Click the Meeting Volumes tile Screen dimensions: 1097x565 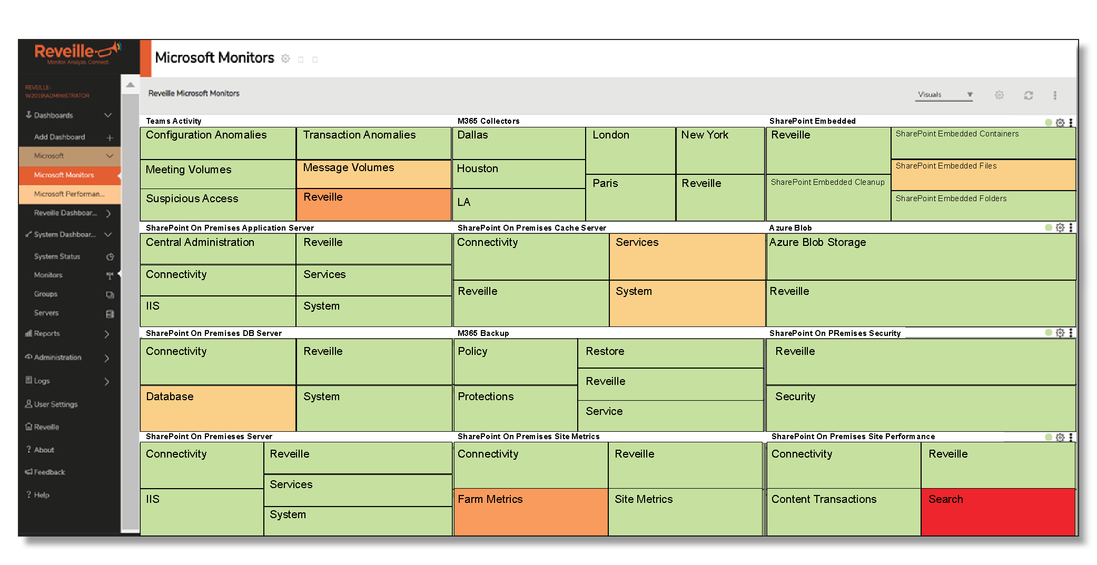218,174
